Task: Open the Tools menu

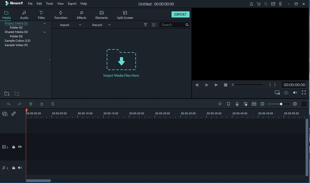Action: click(49, 4)
